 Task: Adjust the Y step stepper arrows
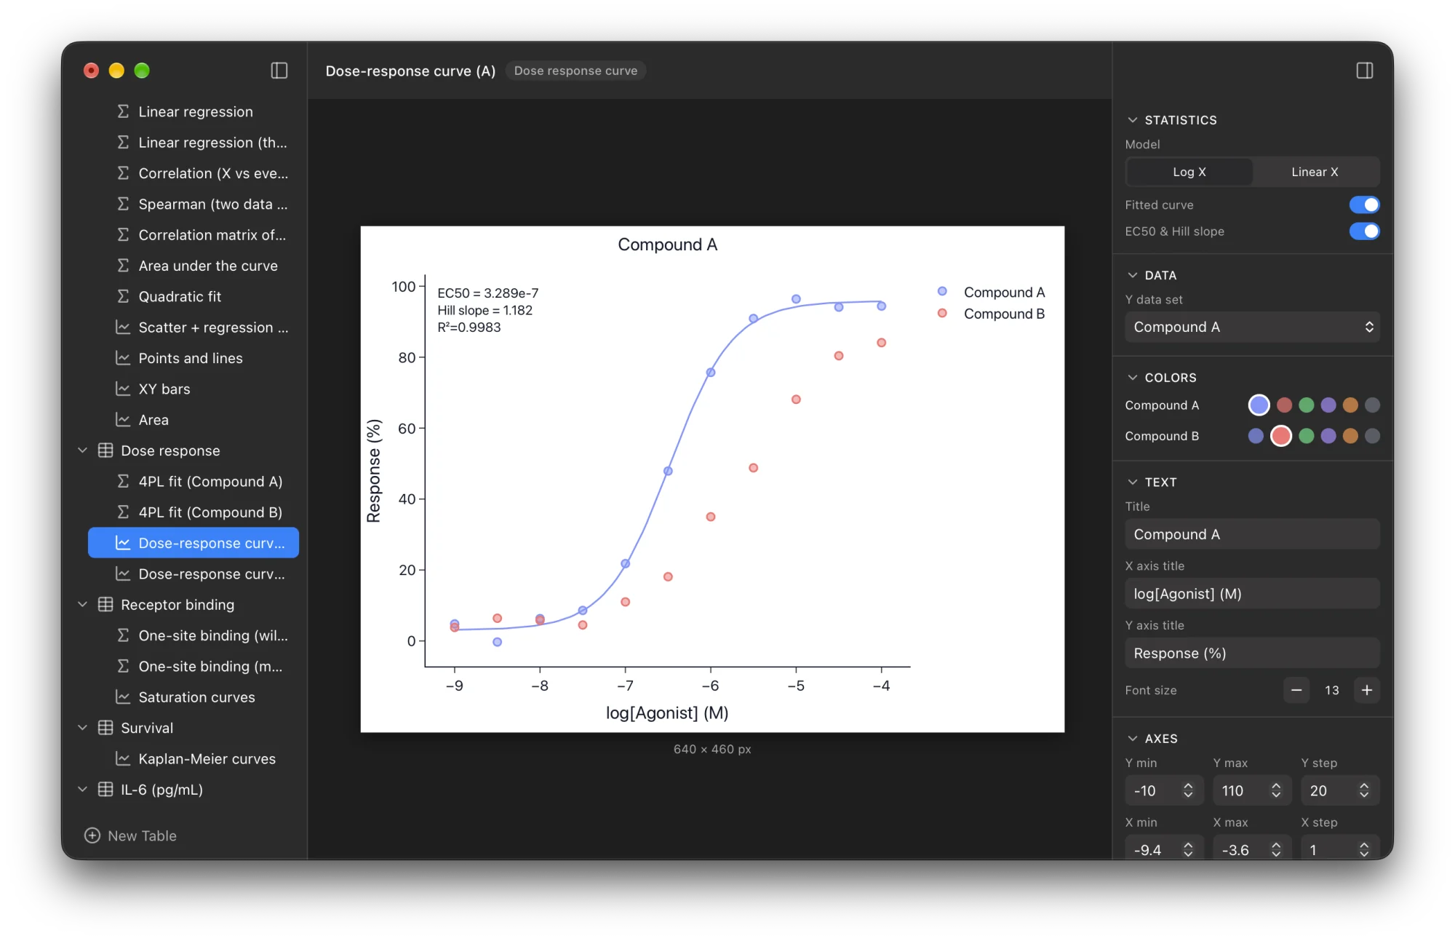coord(1364,790)
